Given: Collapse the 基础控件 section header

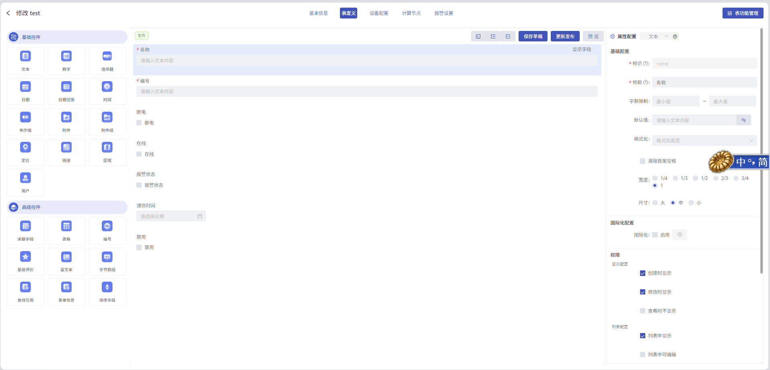Looking at the screenshot, I should 67,37.
